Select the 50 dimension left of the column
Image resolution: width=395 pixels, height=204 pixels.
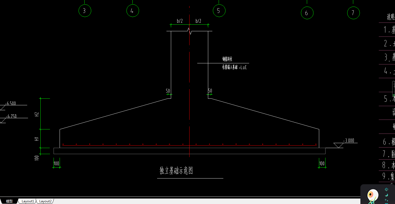tap(168, 91)
